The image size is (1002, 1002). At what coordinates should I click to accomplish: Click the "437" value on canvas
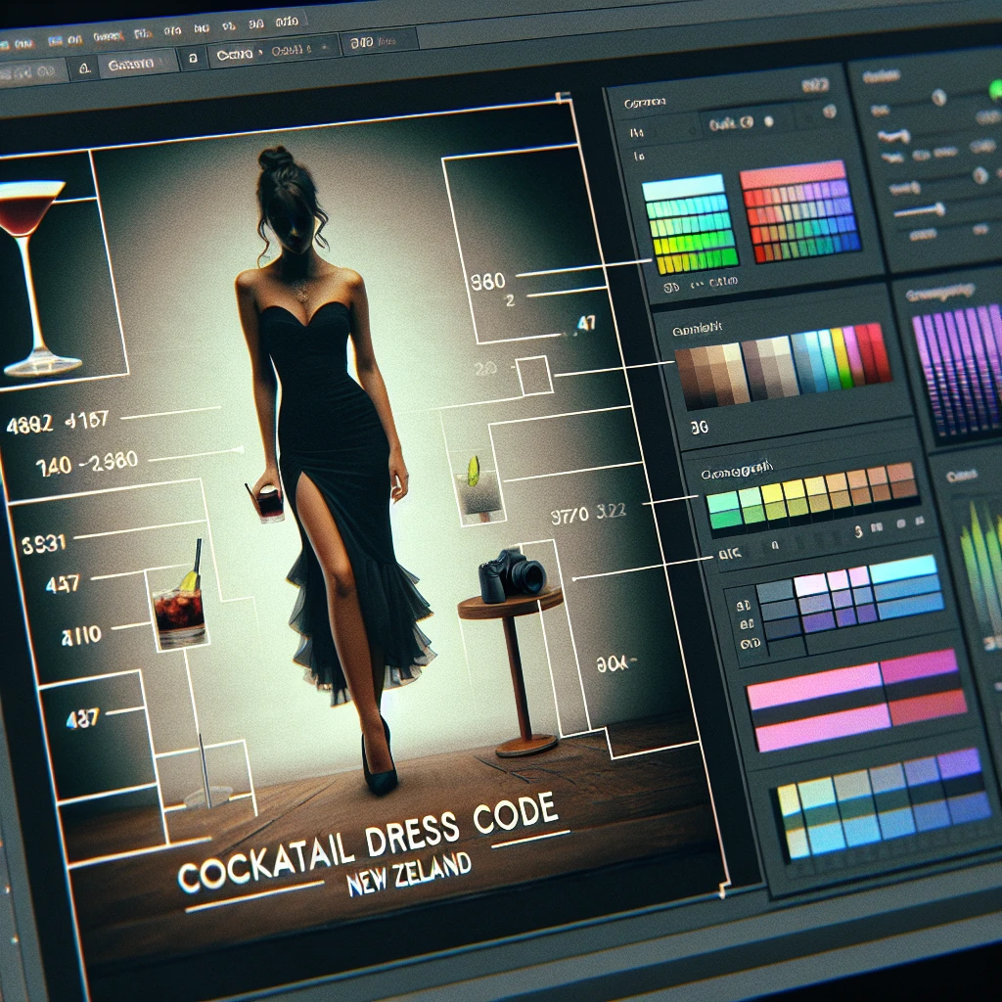point(82,719)
